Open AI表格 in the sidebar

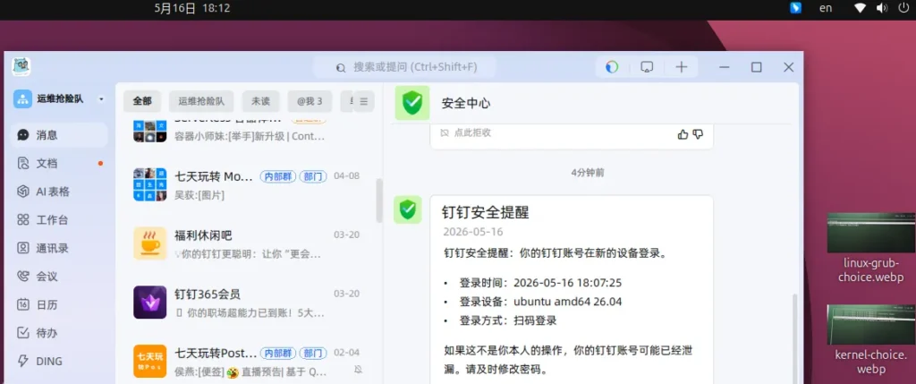[59, 192]
